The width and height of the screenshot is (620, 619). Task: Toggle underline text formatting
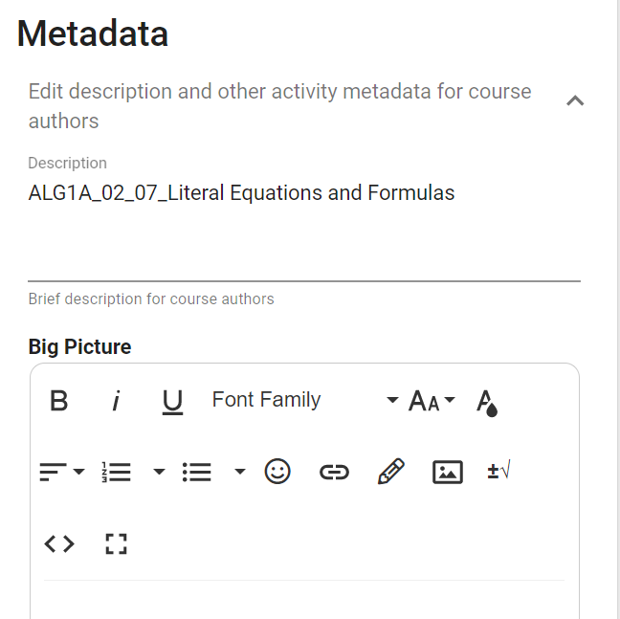point(172,401)
